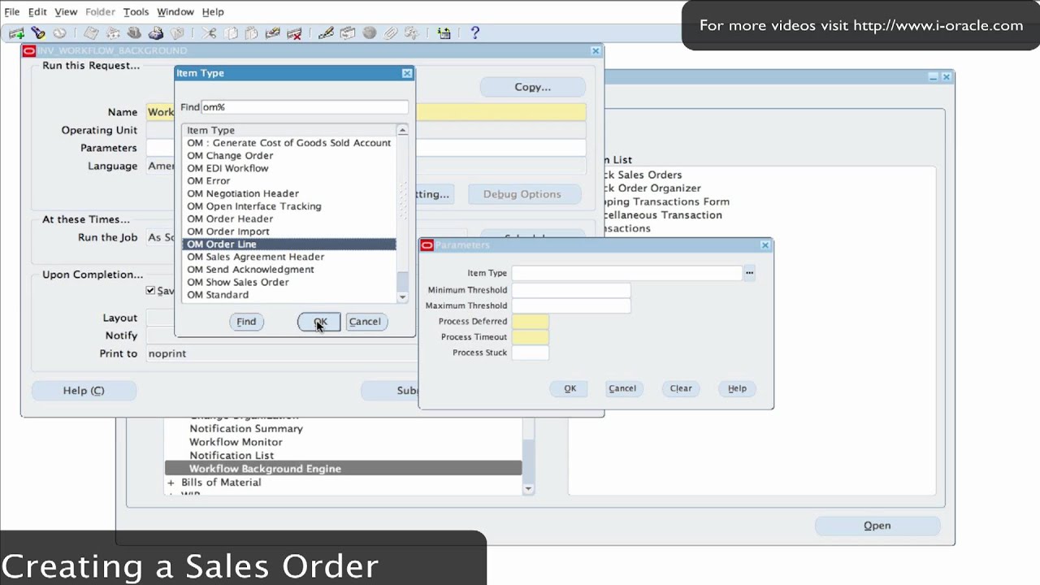Image resolution: width=1040 pixels, height=585 pixels.
Task: Click the Translations globe icon
Action: [x=369, y=33]
